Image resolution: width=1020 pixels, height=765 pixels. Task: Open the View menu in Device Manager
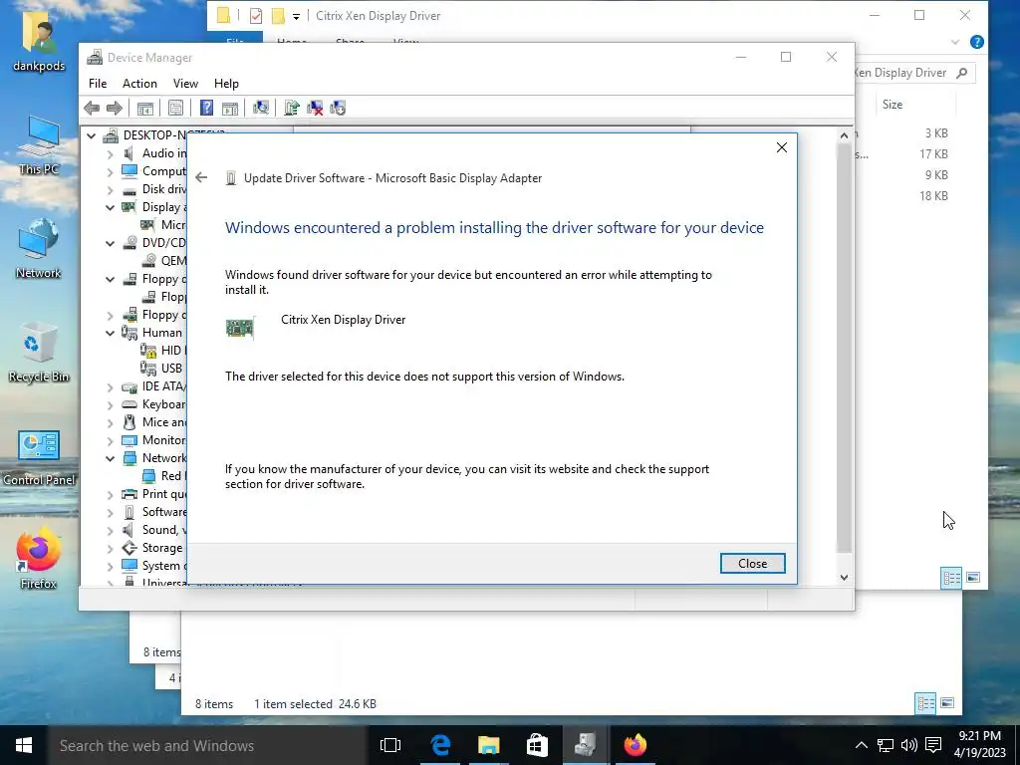click(x=185, y=84)
